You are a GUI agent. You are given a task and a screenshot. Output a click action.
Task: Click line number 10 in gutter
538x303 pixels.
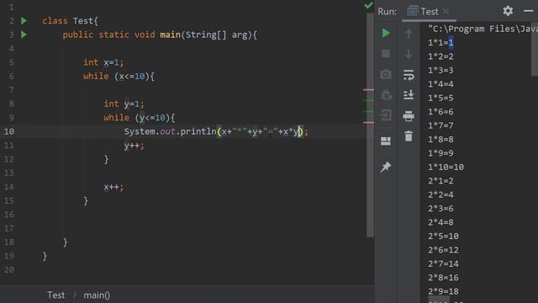(9, 131)
